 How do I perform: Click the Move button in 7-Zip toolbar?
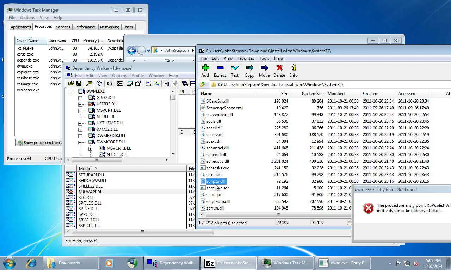point(264,71)
